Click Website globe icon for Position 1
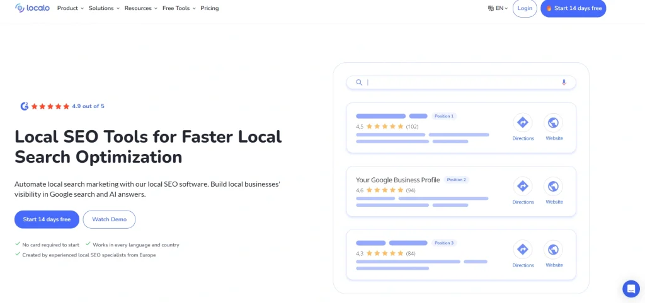 pos(554,123)
